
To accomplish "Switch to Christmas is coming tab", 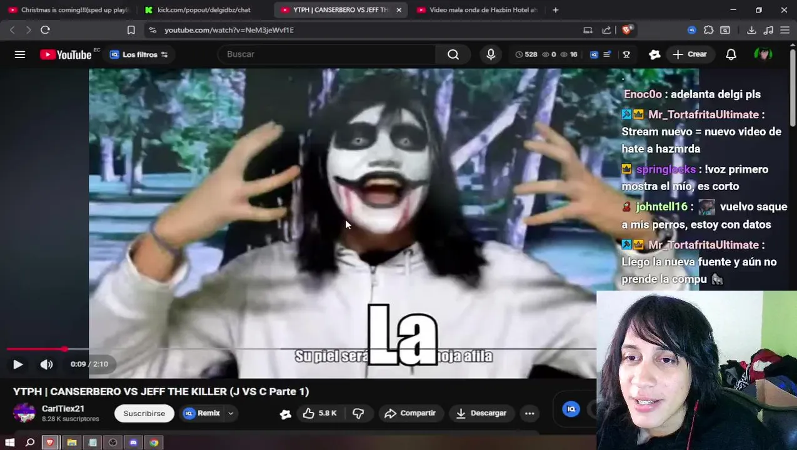I will coord(68,10).
